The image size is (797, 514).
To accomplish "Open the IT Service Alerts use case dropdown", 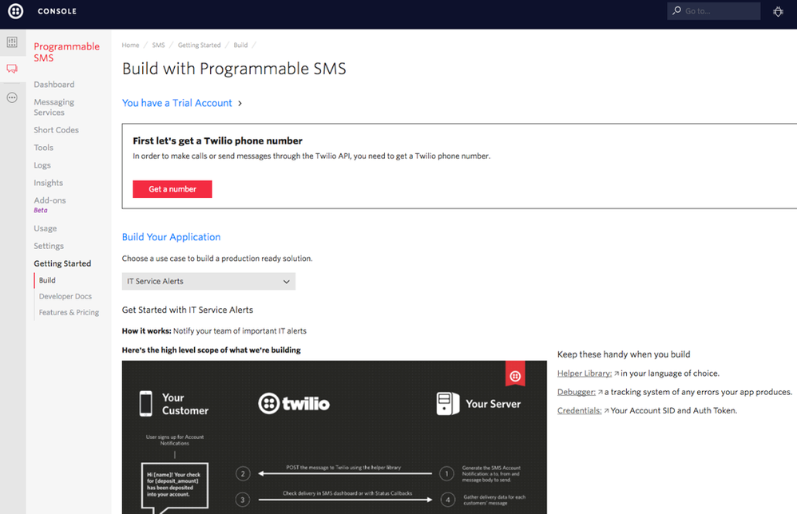I will point(208,282).
